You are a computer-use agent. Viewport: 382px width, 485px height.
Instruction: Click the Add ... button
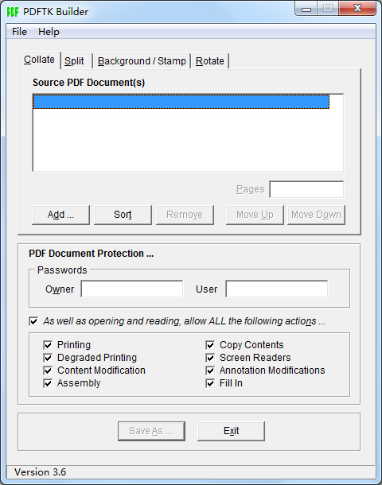(x=60, y=215)
